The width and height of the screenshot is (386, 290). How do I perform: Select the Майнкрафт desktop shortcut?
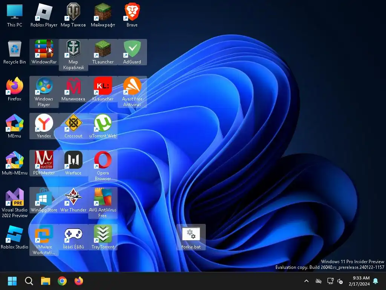coord(103,15)
